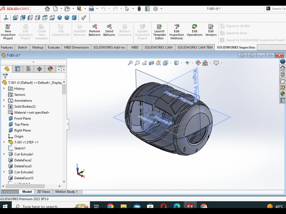Switch to the SOLIDWORKS CAM tab
The width and height of the screenshot is (286, 214).
click(x=158, y=47)
